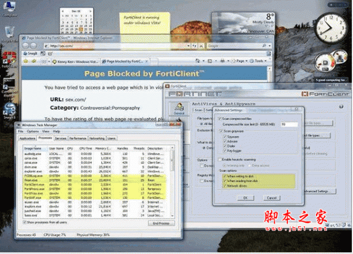The height and width of the screenshot is (254, 353).
Task: Toggle When writing to disk checkbox
Action: pos(225,176)
